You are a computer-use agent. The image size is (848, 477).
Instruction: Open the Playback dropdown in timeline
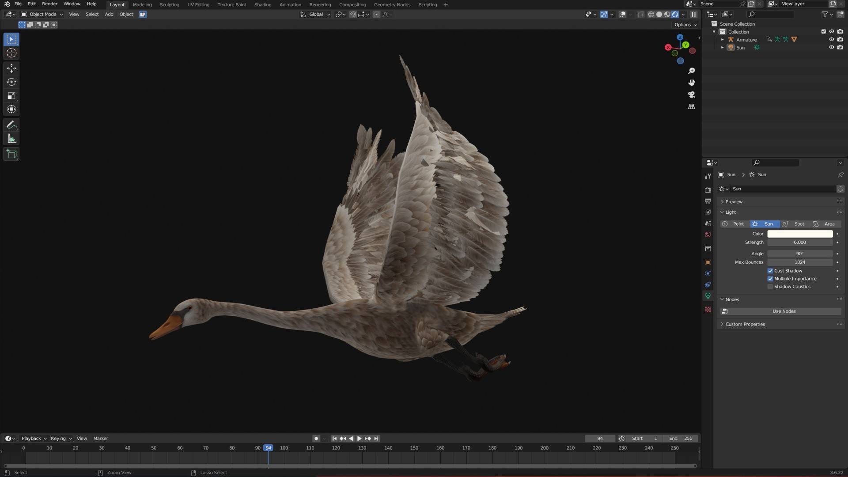[x=34, y=439]
